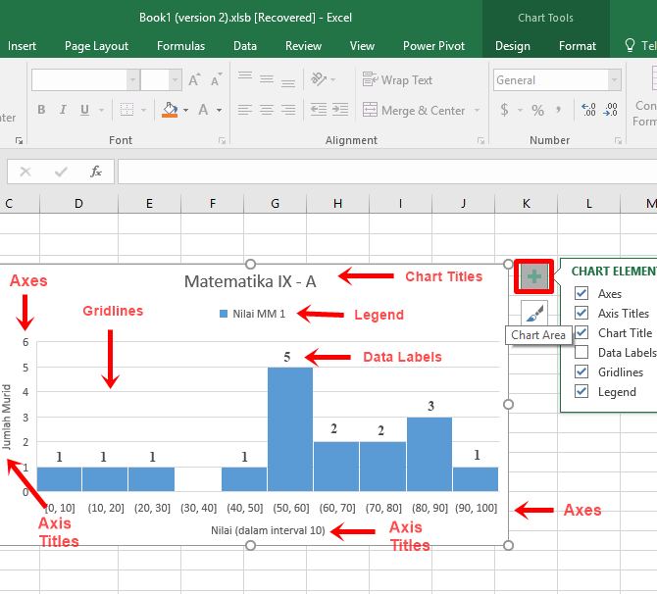The width and height of the screenshot is (657, 594).
Task: Uncheck the Axes checkbox
Action: pyautogui.click(x=581, y=294)
